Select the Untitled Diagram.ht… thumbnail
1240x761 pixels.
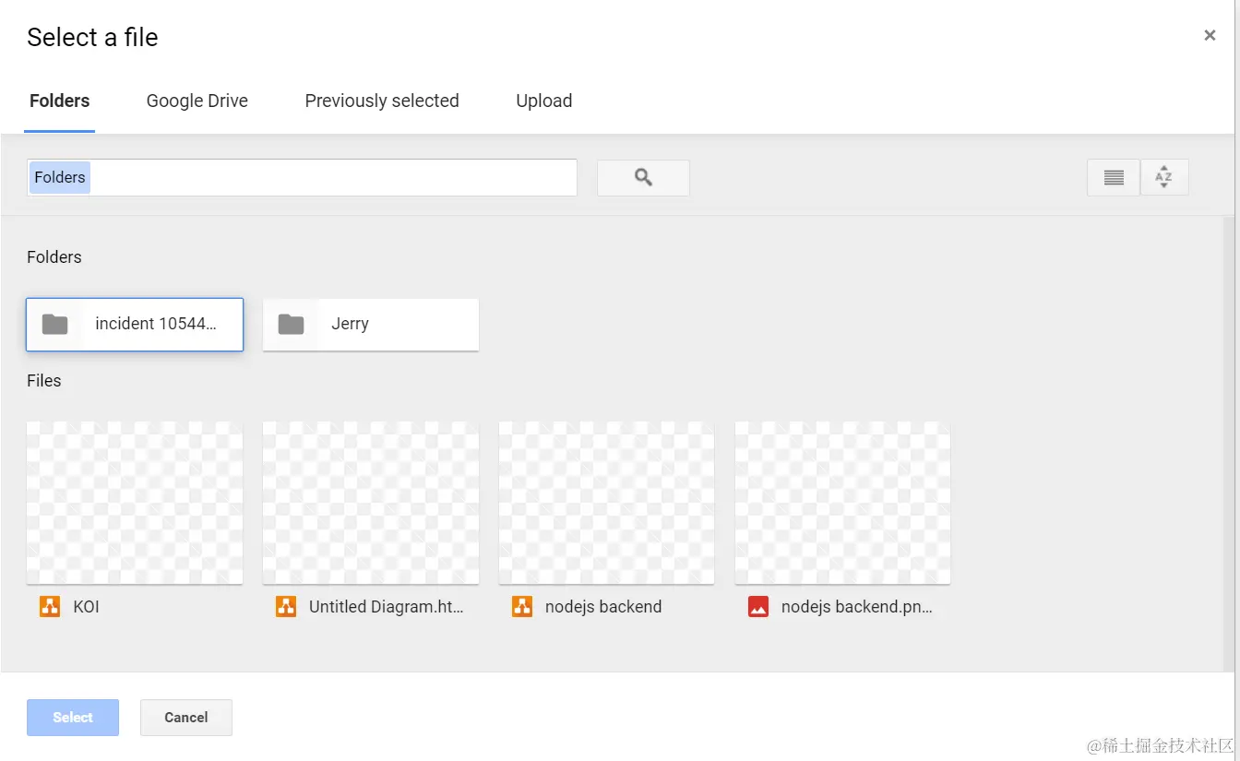[x=371, y=503]
